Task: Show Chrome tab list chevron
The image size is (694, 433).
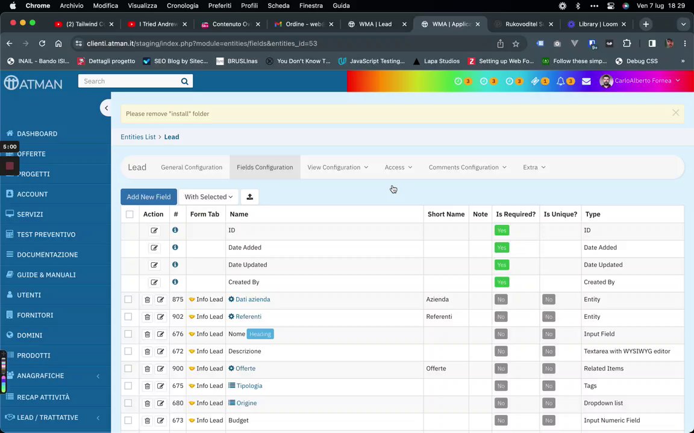Action: [x=683, y=24]
